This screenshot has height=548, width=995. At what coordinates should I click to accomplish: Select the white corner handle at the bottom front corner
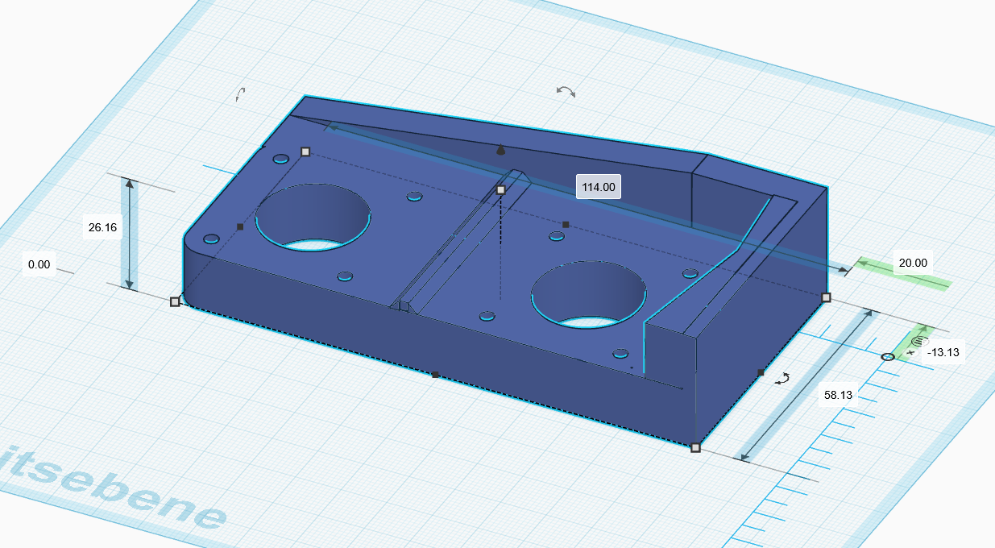pyautogui.click(x=695, y=447)
